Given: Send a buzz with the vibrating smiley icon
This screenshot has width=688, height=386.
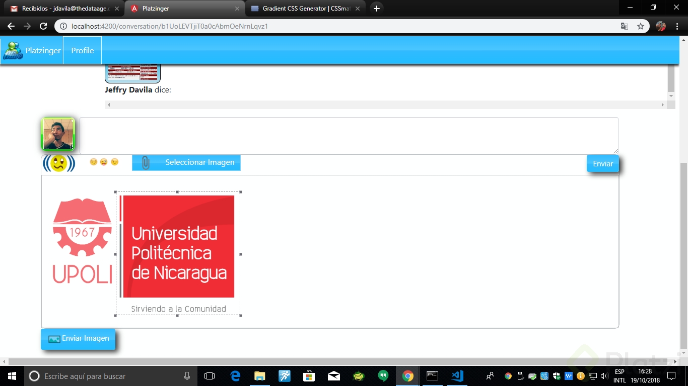Looking at the screenshot, I should point(59,163).
